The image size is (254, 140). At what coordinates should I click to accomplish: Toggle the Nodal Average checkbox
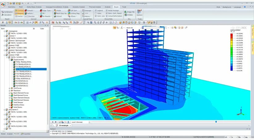(107, 10)
